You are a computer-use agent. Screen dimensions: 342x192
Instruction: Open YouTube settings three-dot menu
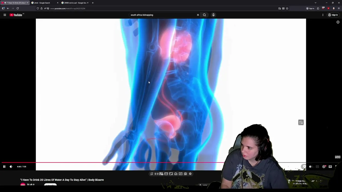323,15
